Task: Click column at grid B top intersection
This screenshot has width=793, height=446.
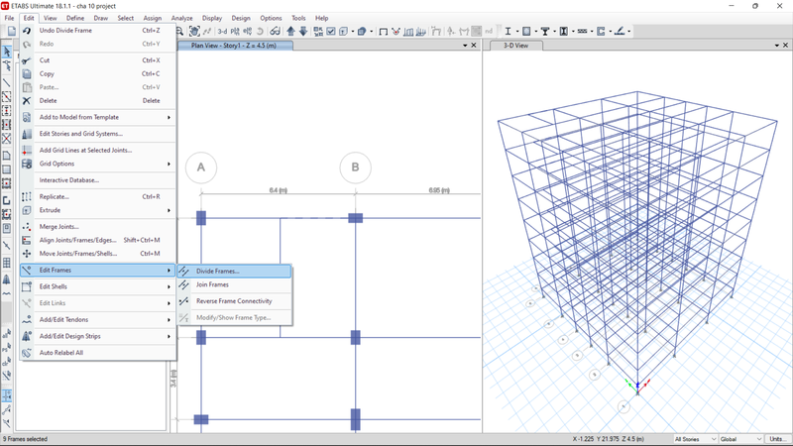Action: coord(356,218)
